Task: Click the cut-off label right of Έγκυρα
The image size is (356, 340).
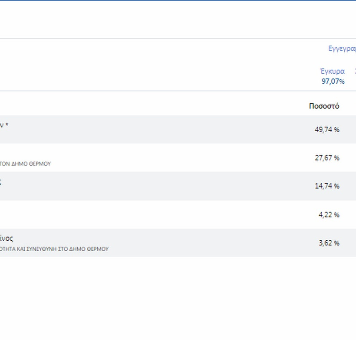Action: pyautogui.click(x=354, y=72)
